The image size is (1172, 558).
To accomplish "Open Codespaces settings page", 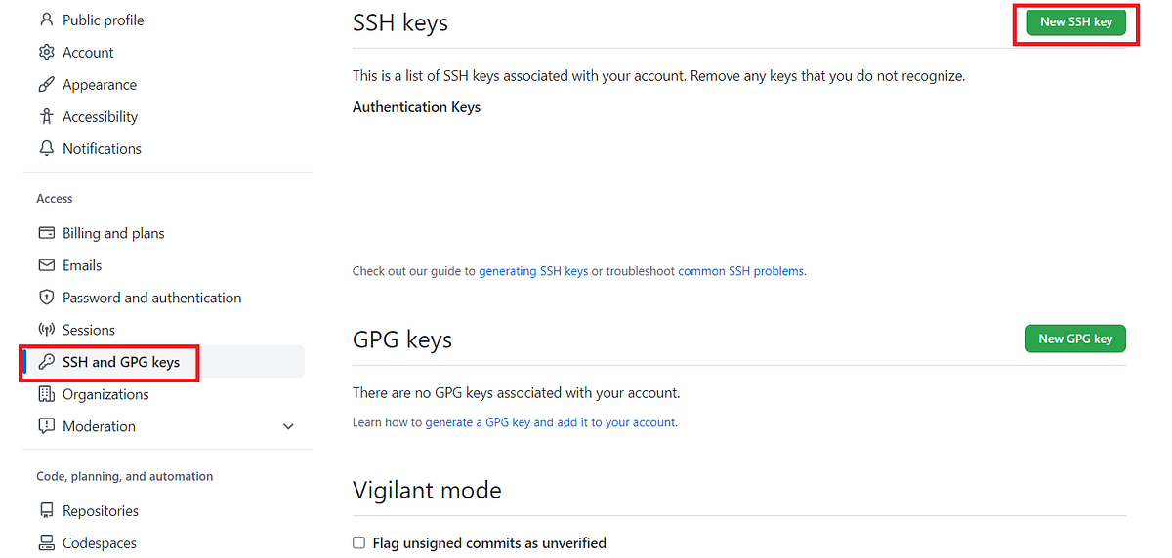I will click(x=99, y=542).
